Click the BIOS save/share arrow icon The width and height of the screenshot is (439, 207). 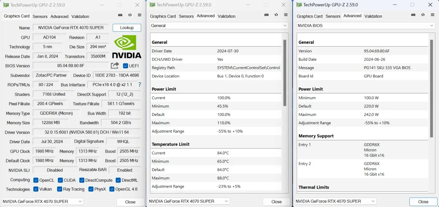point(115,66)
